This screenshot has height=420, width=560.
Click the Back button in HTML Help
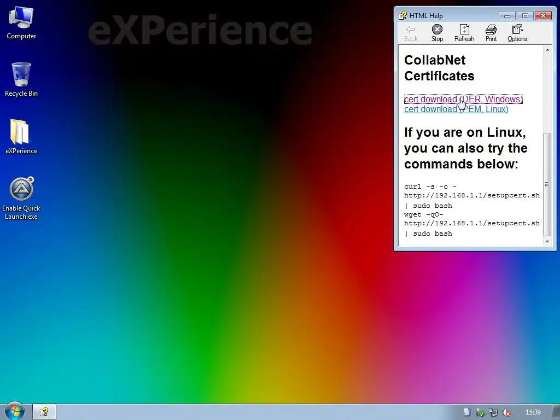click(411, 33)
